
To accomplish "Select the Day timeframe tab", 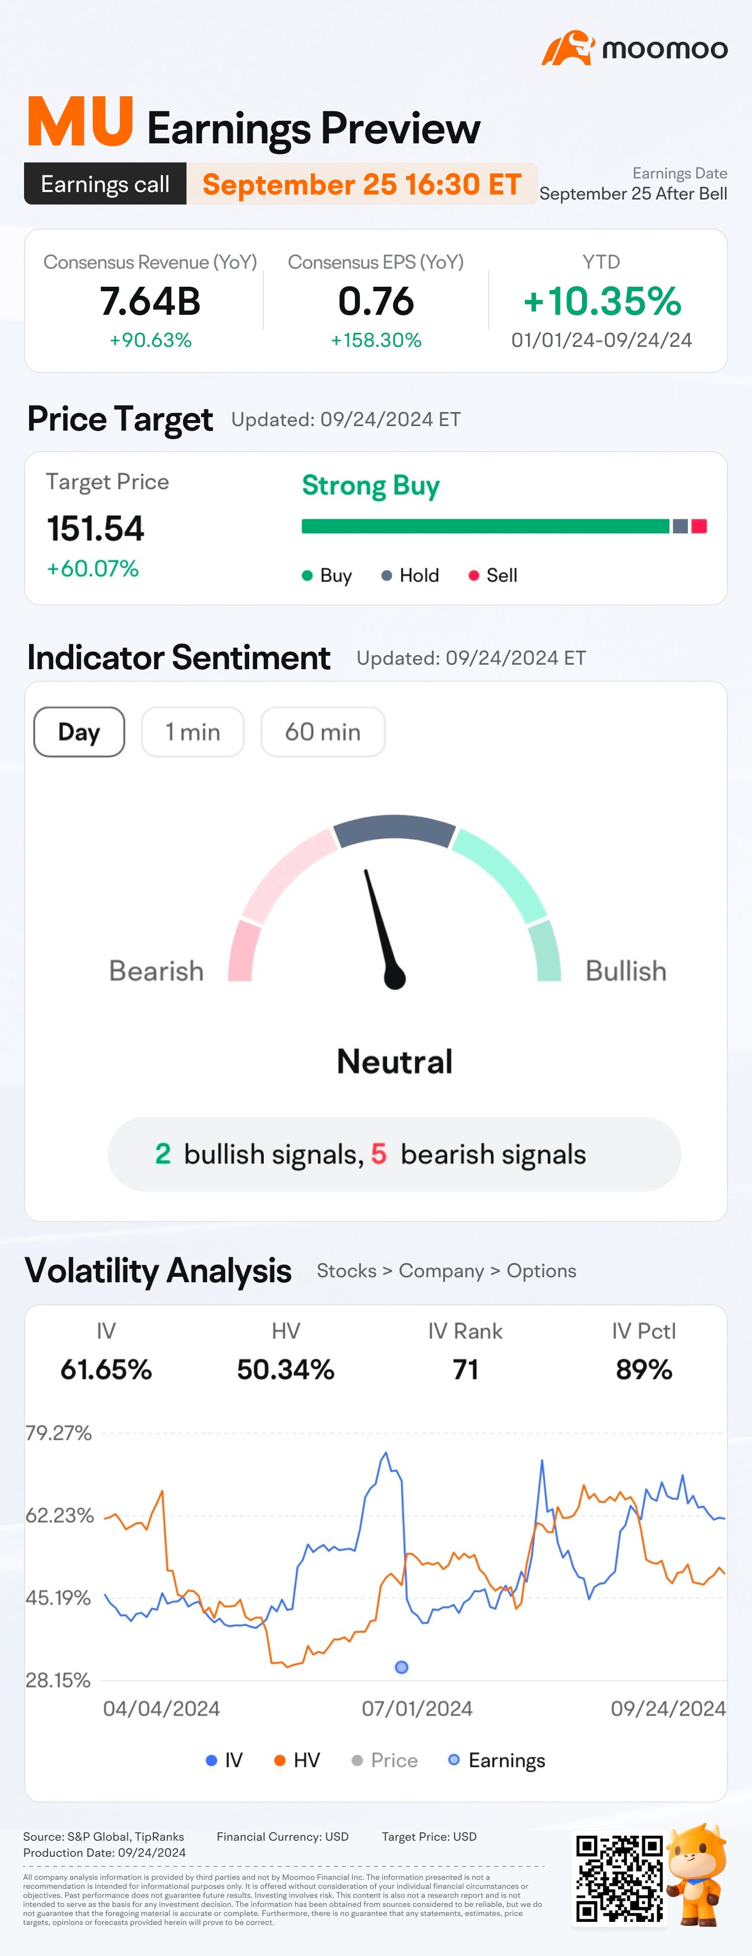I will click(79, 732).
